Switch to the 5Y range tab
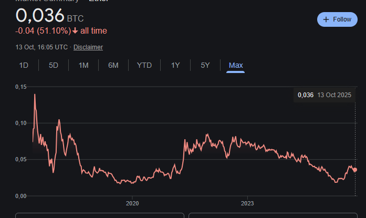Viewport: 366px width, 218px height. [205, 66]
